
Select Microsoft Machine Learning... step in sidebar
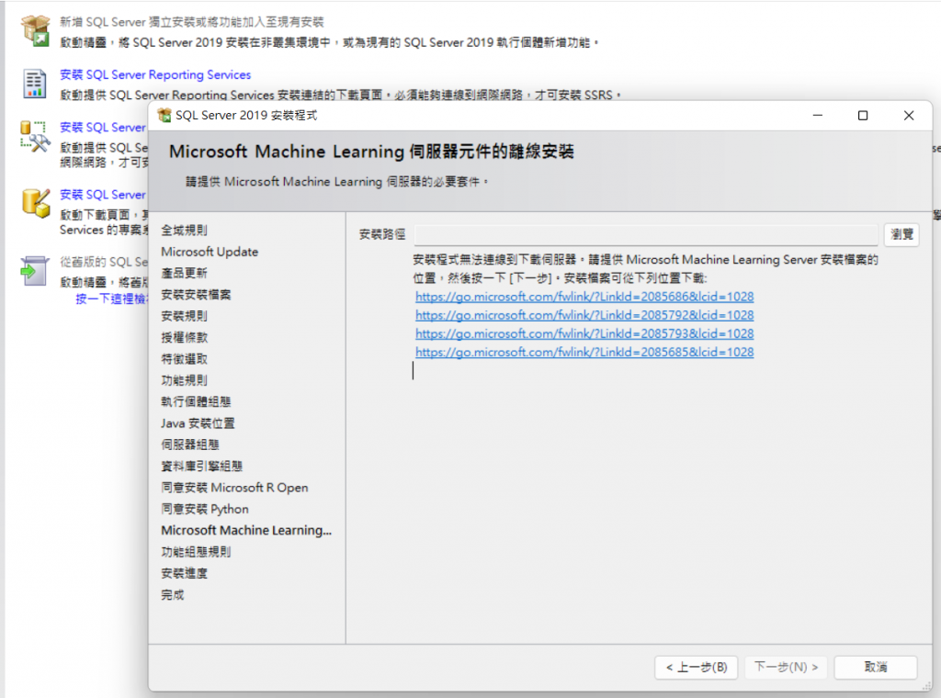pos(246,531)
